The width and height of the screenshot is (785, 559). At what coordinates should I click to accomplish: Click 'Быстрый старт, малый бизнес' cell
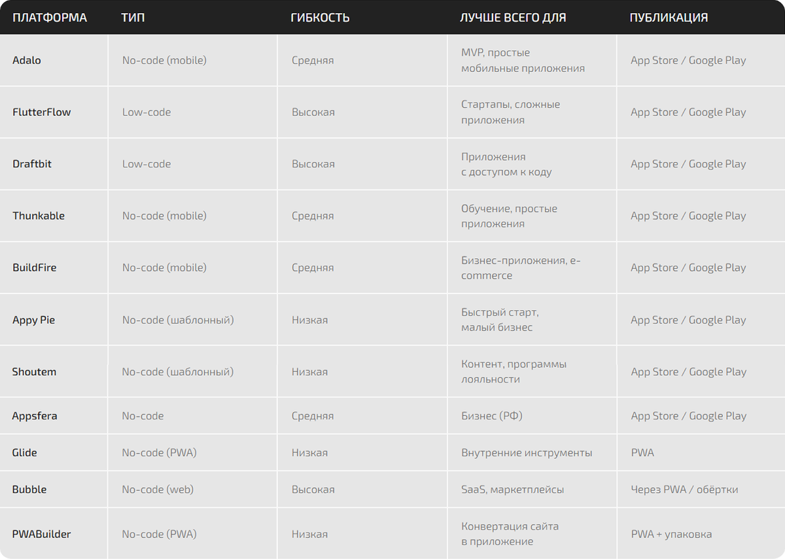click(x=500, y=320)
